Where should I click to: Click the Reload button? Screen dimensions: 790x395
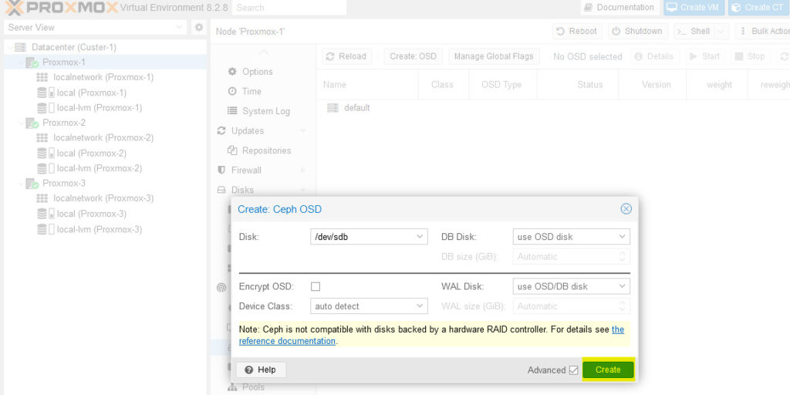click(x=346, y=56)
